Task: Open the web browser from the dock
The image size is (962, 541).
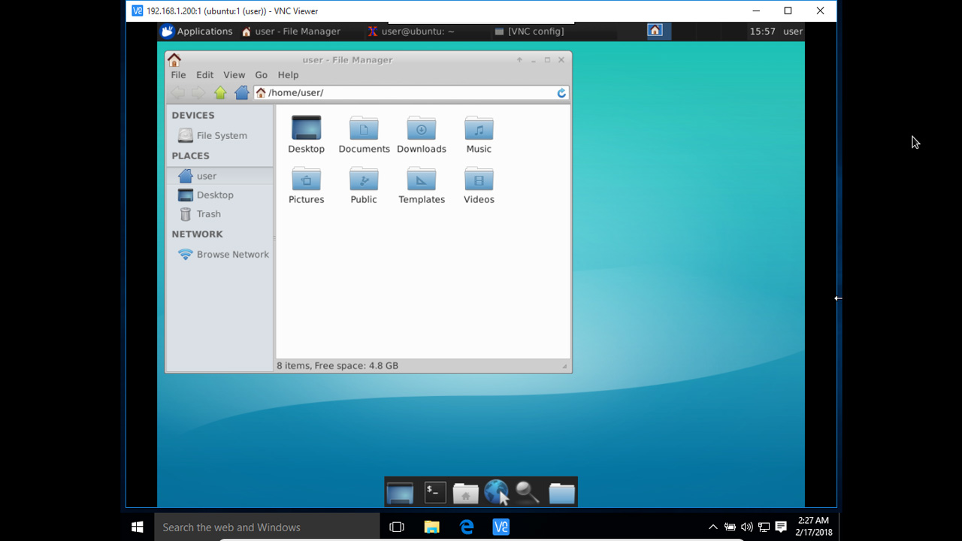Action: point(496,492)
